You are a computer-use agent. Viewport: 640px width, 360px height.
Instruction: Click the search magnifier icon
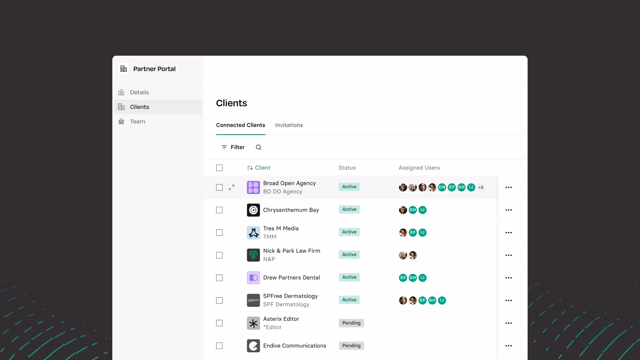259,147
